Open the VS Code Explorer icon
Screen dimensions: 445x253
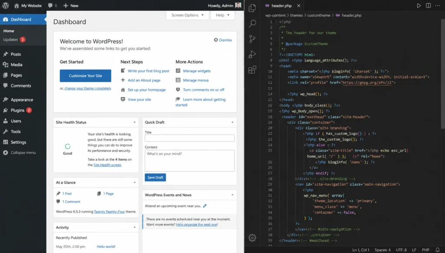(252, 8)
